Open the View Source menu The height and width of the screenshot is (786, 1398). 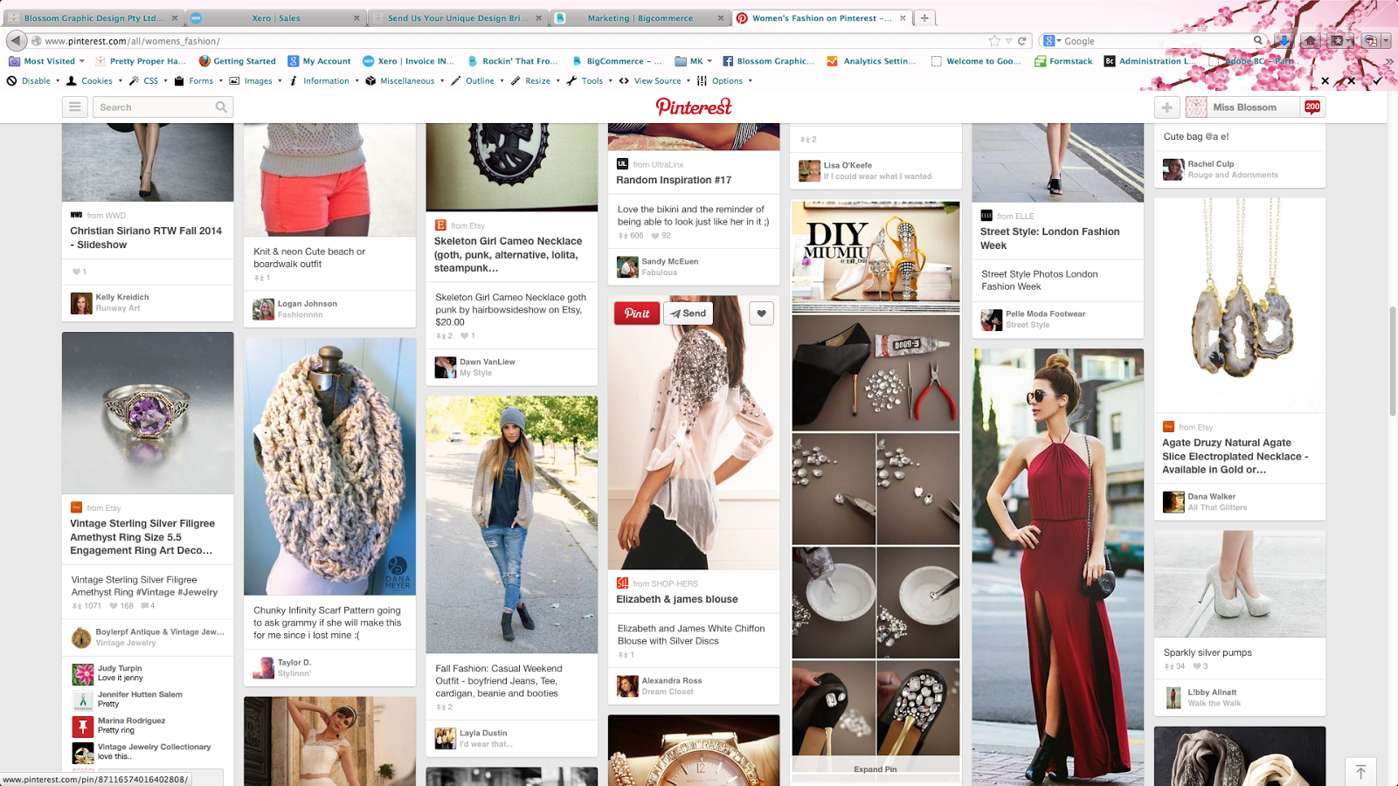tap(654, 81)
